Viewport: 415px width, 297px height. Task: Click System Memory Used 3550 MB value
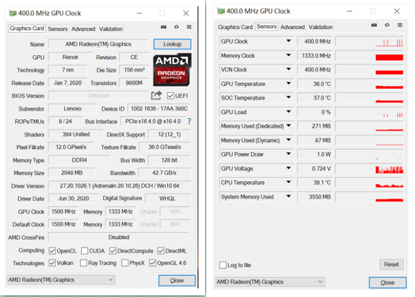click(315, 197)
